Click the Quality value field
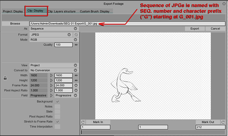The height and width of the screenshot is (136, 228). pyautogui.click(x=64, y=45)
